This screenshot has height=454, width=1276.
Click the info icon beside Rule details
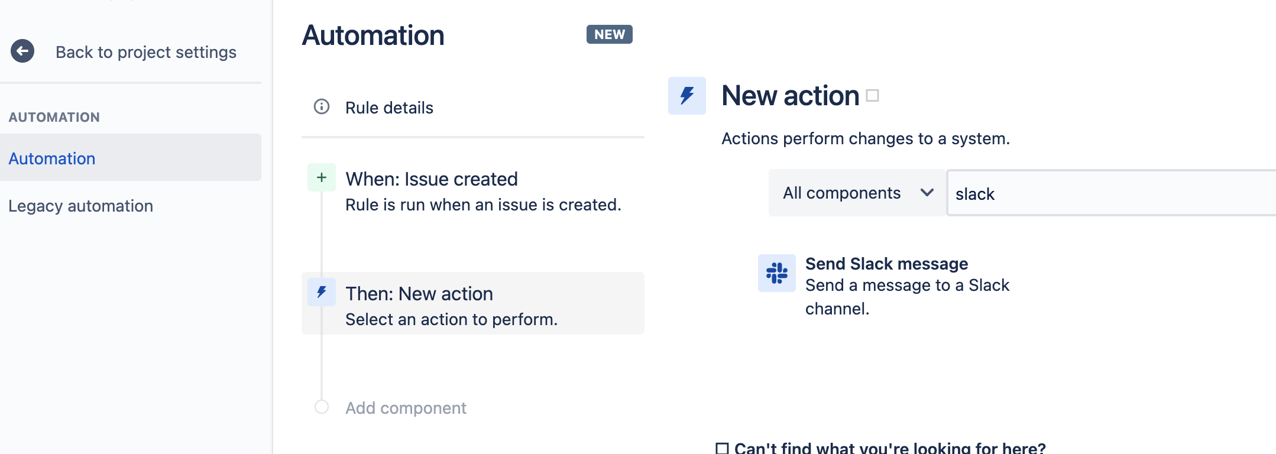pos(321,107)
